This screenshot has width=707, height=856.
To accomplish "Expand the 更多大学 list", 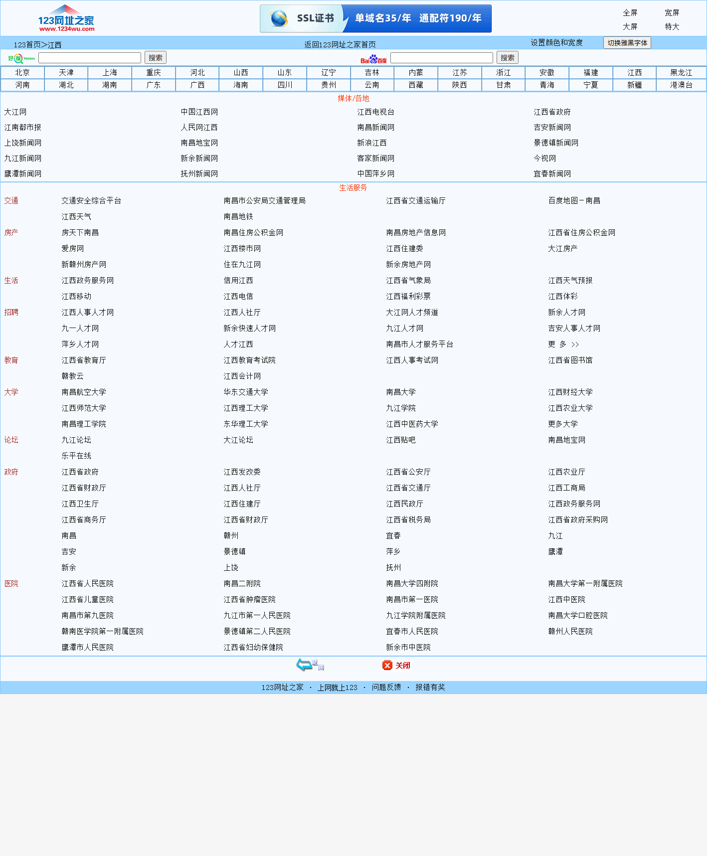I will coord(563,424).
